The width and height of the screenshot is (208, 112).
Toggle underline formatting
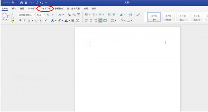pos(29,20)
